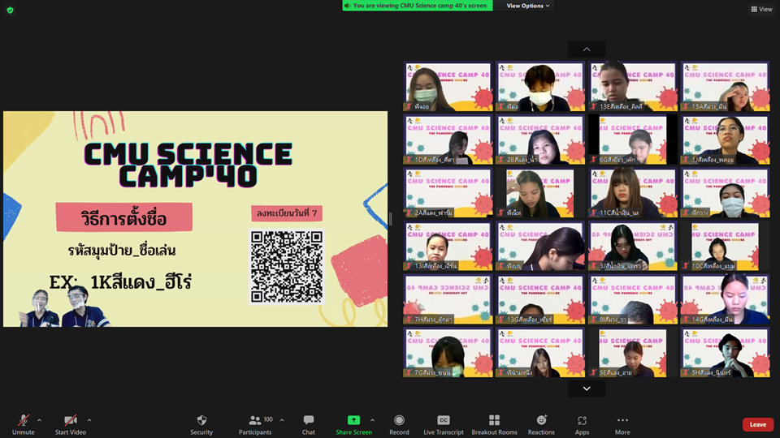Image resolution: width=780 pixels, height=438 pixels.
Task: Switch layout using the View button
Action: coord(761,9)
